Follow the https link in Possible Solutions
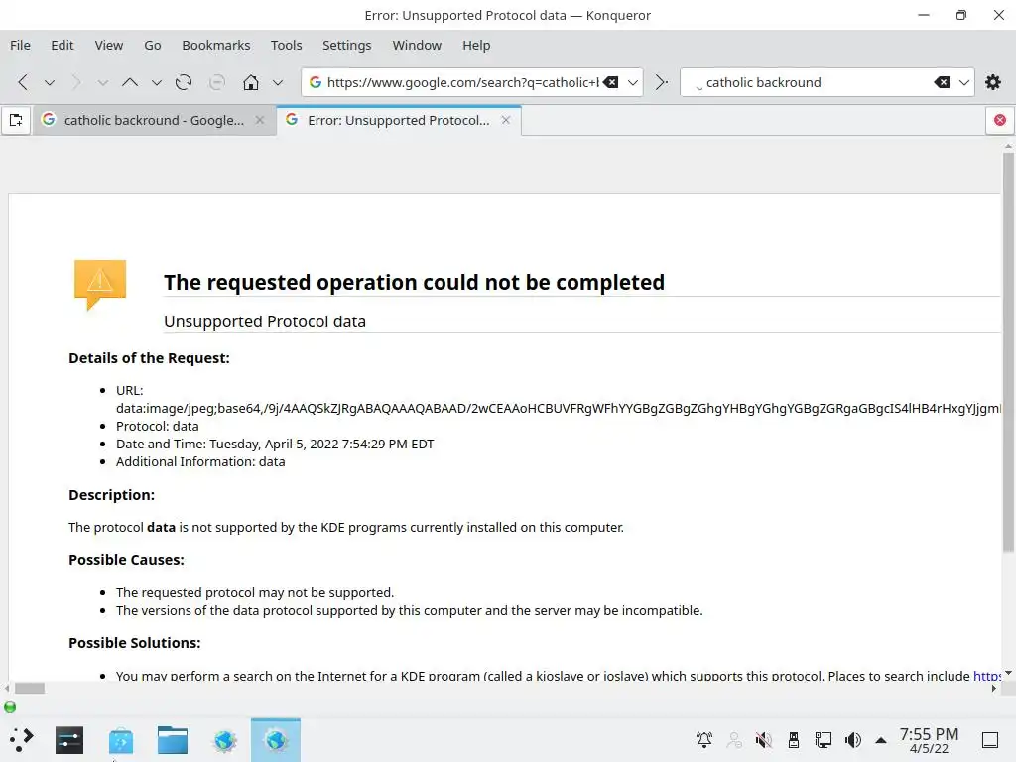Image resolution: width=1016 pixels, height=762 pixels. [x=987, y=675]
